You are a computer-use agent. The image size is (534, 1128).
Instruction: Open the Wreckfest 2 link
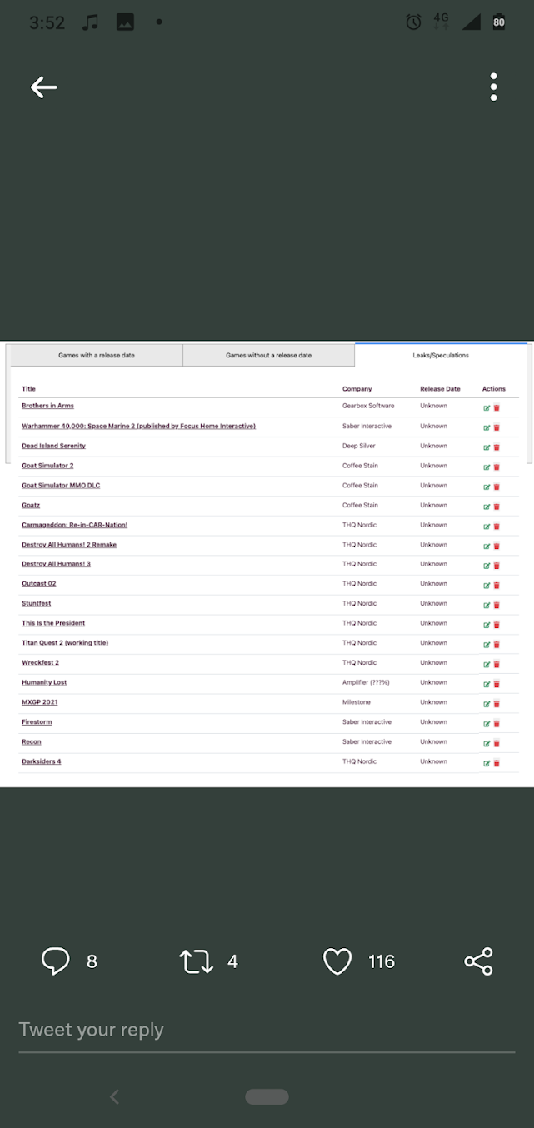click(40, 663)
